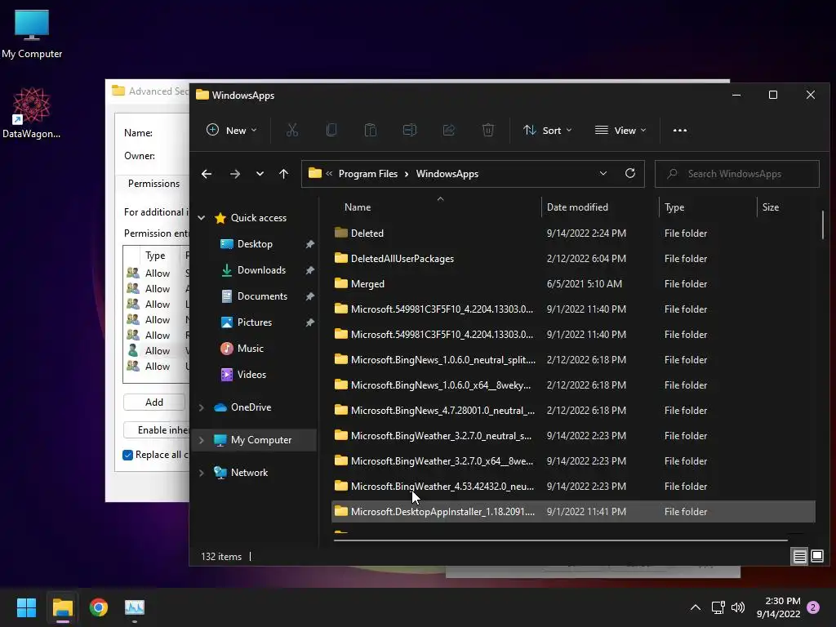836x627 pixels.
Task: Unpin Desktop from Quick access
Action: pyautogui.click(x=309, y=244)
